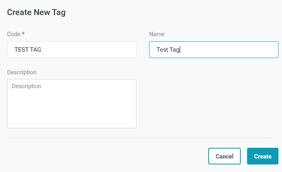Image resolution: width=282 pixels, height=172 pixels.
Task: Click the red required asterisk beside Code
Action: click(x=23, y=34)
